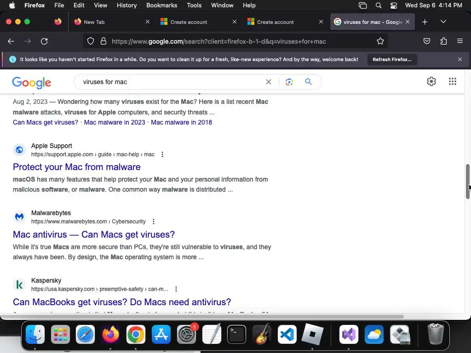Screen dimensions: 471x353
Task: Open Terminal from the Dock
Action: [237, 334]
